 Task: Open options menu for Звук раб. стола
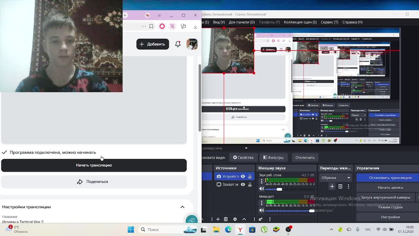click(262, 181)
